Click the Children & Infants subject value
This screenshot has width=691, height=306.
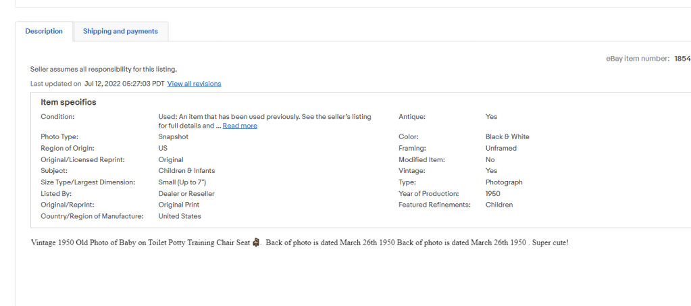click(186, 171)
